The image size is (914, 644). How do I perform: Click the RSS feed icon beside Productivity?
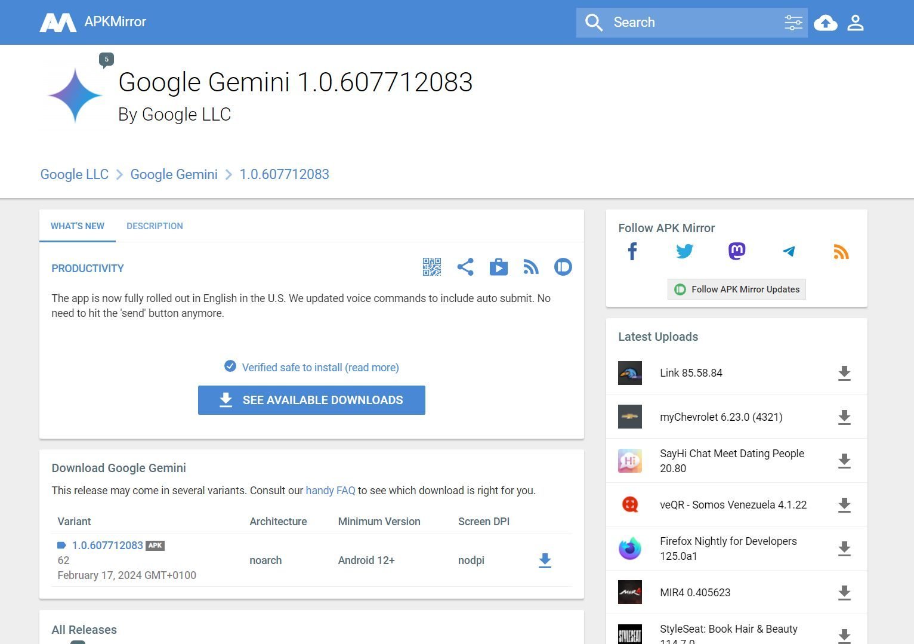[x=531, y=267]
